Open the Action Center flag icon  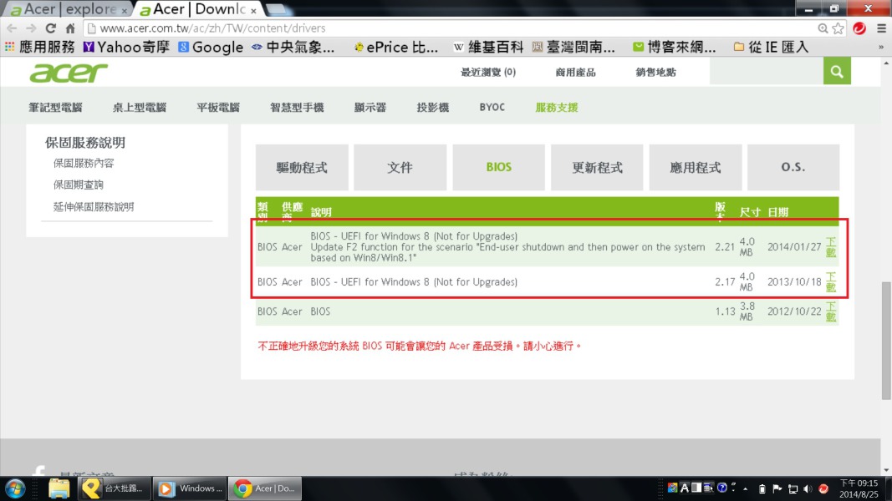tap(777, 488)
